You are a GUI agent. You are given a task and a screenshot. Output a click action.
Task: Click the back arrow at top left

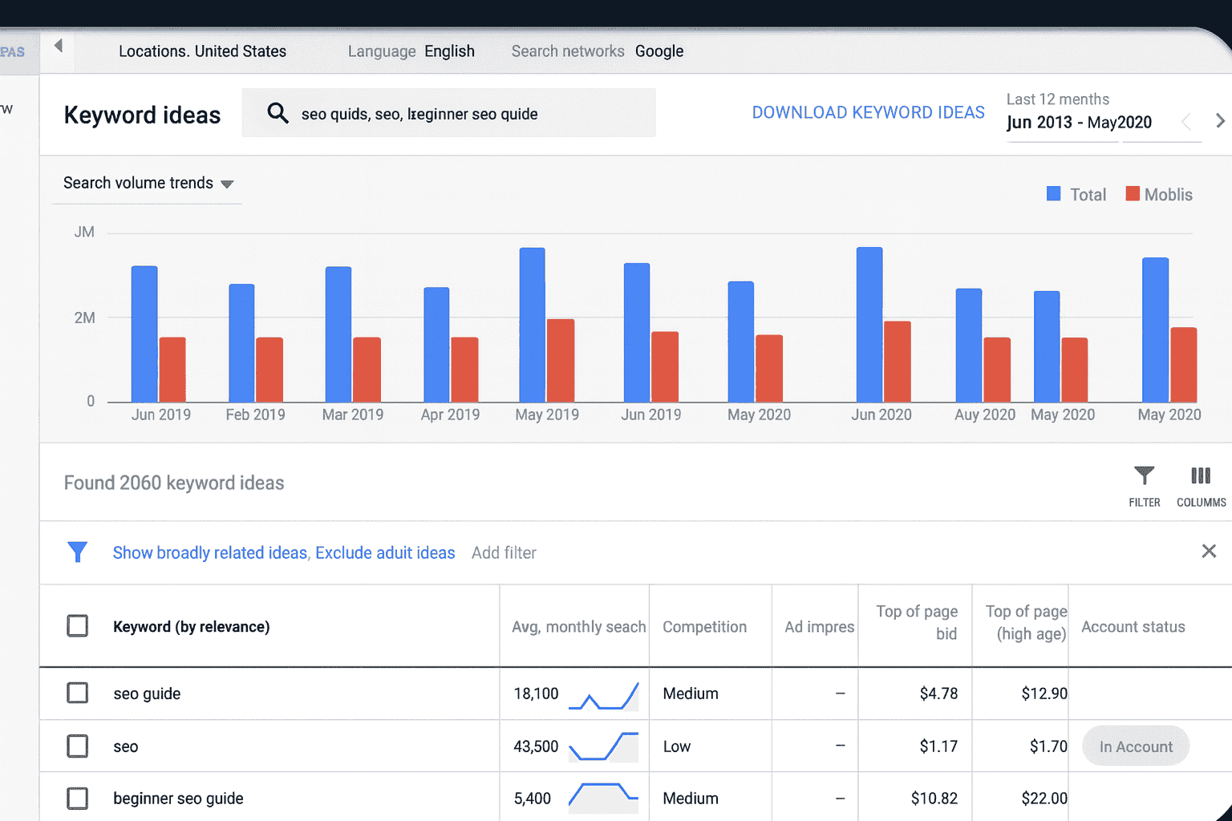pyautogui.click(x=58, y=46)
